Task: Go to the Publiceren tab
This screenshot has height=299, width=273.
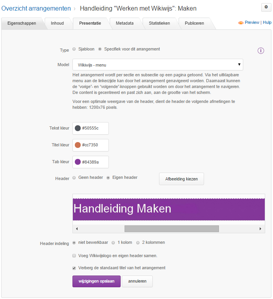Action: tap(194, 23)
